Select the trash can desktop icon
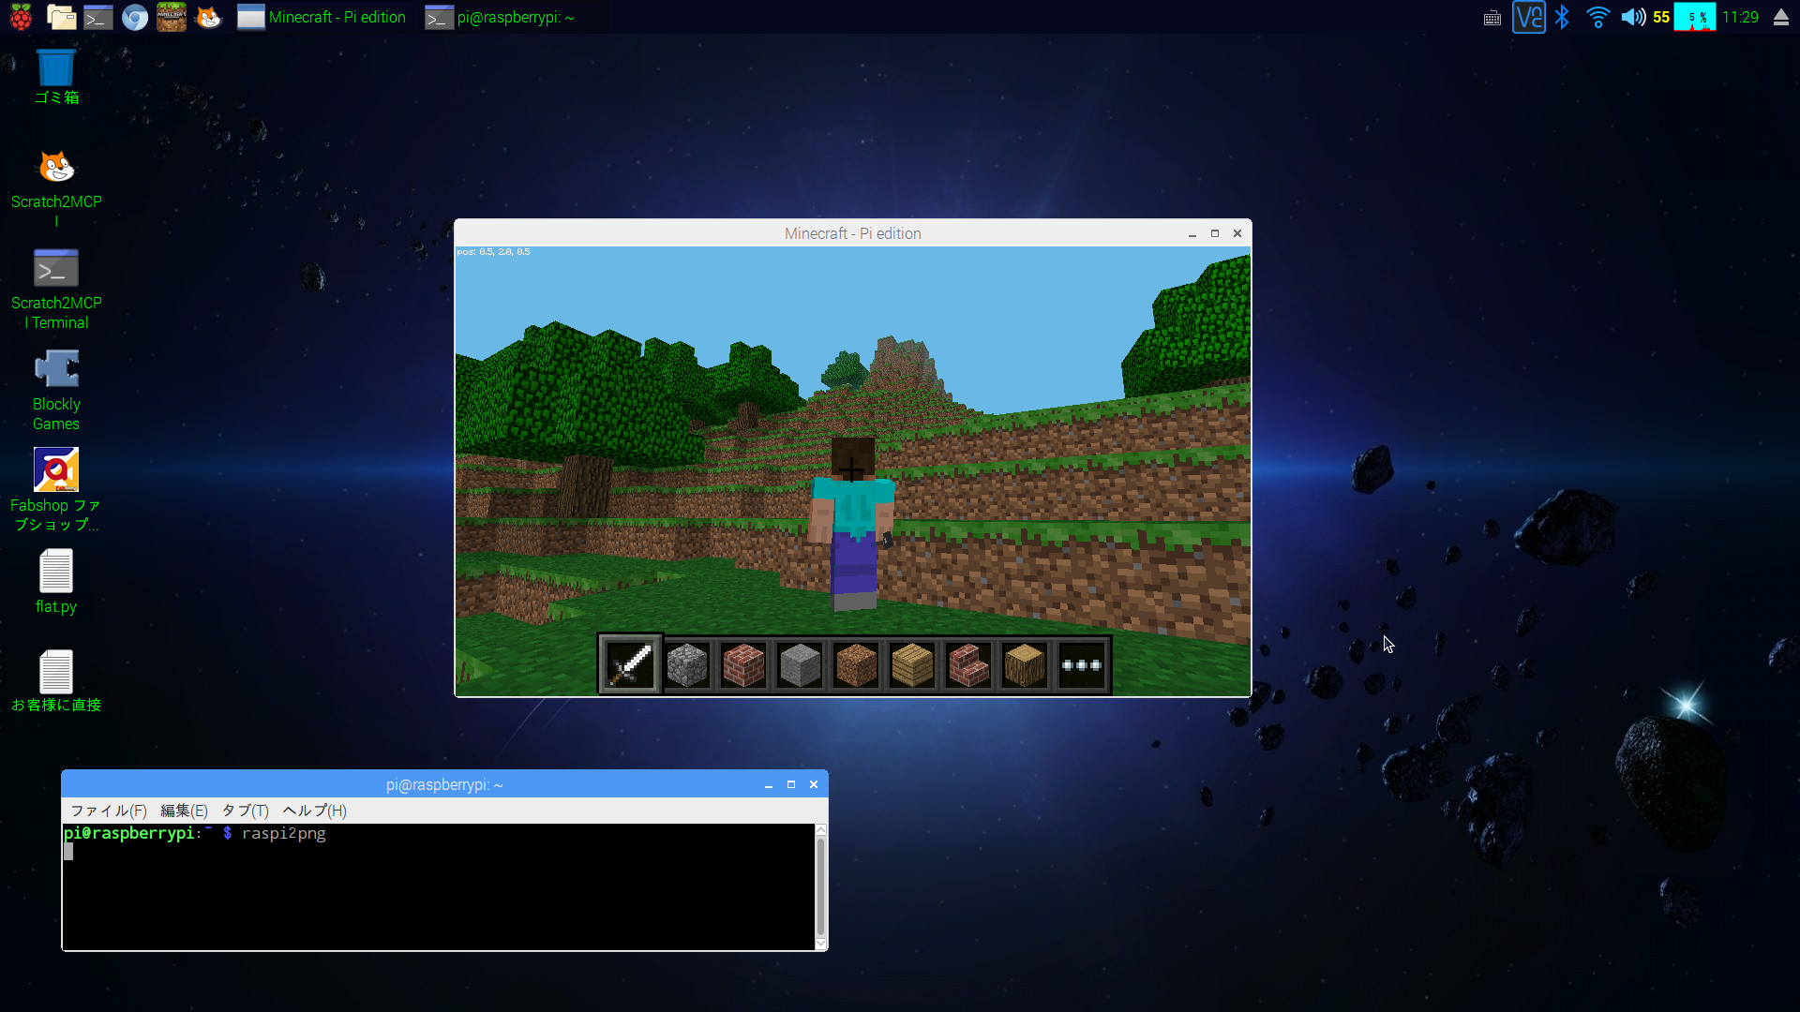 (x=56, y=75)
